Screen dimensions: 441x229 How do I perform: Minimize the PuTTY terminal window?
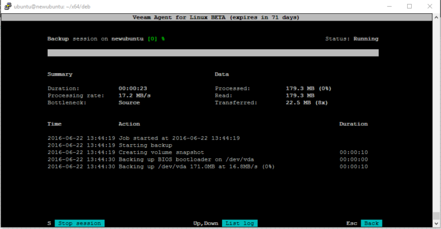tap(389, 6)
